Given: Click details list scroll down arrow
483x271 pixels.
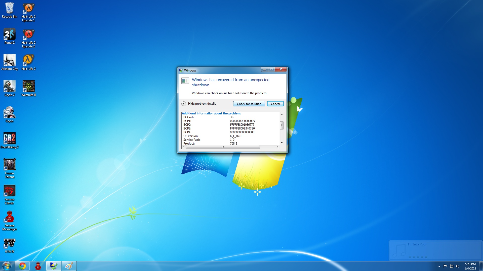Looking at the screenshot, I should click(x=282, y=143).
